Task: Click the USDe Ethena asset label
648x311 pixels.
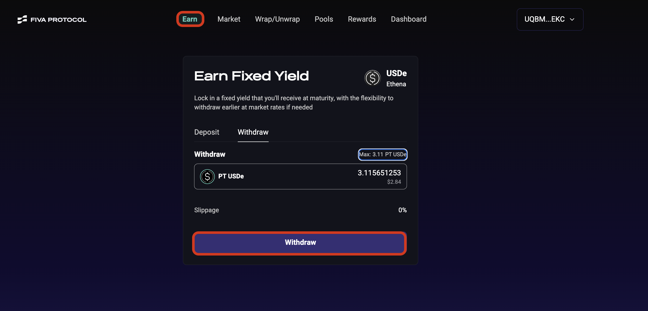Action: [396, 78]
